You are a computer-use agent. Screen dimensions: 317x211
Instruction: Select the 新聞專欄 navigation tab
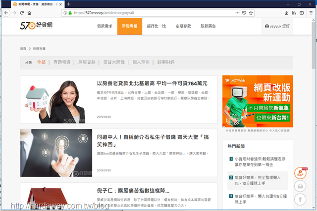coord(130,26)
